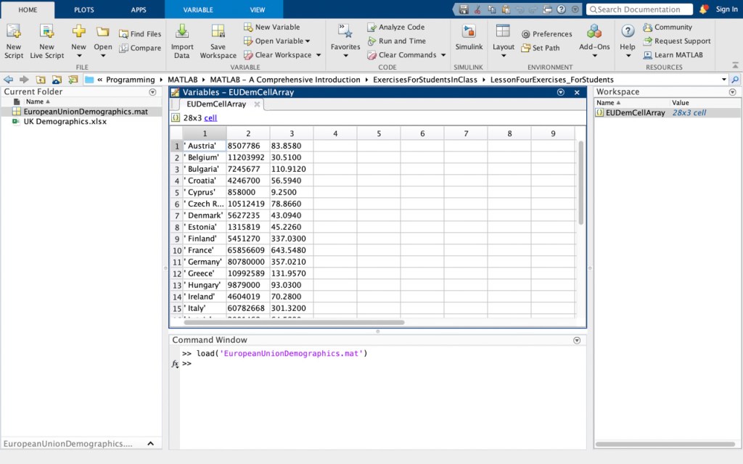Switch to the VARIABLE tab
743x464 pixels.
click(x=198, y=9)
